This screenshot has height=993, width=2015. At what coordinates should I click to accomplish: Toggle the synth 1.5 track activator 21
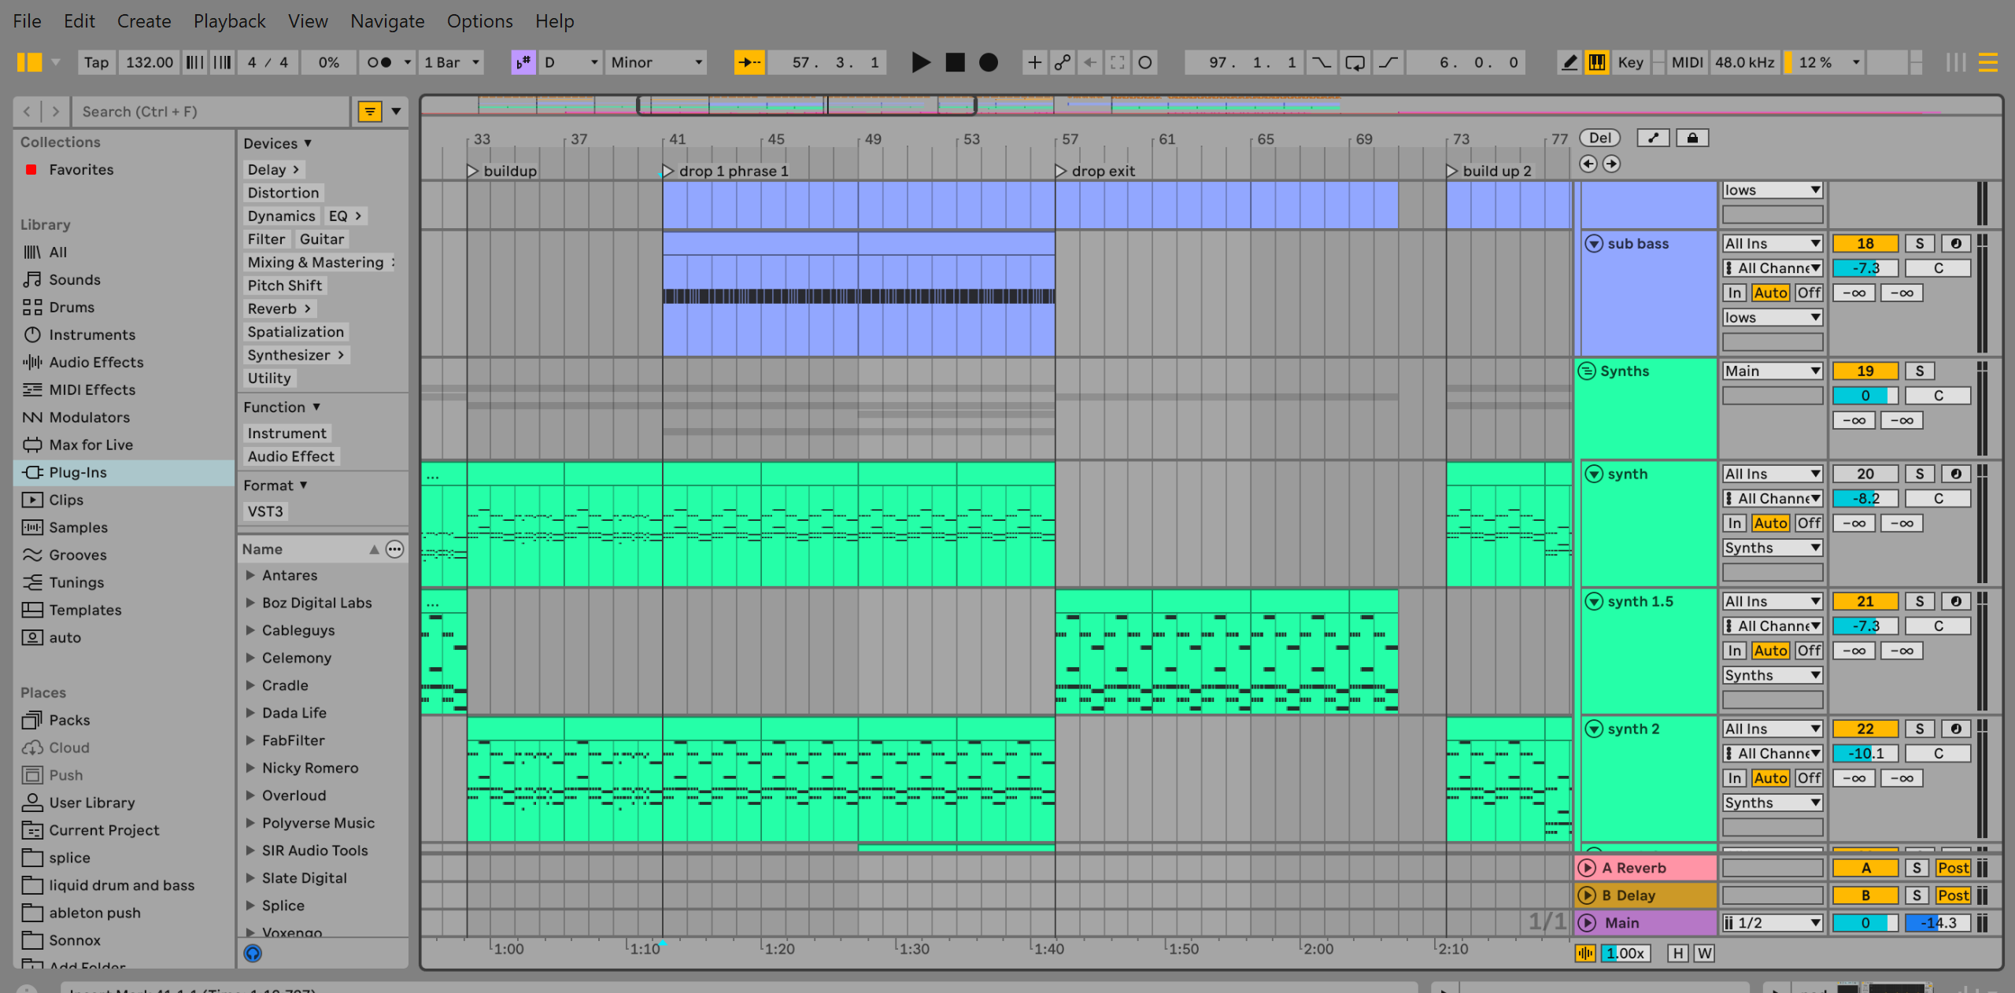1865,602
